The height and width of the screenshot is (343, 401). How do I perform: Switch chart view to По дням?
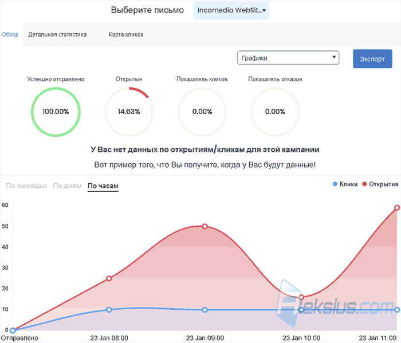pos(67,186)
